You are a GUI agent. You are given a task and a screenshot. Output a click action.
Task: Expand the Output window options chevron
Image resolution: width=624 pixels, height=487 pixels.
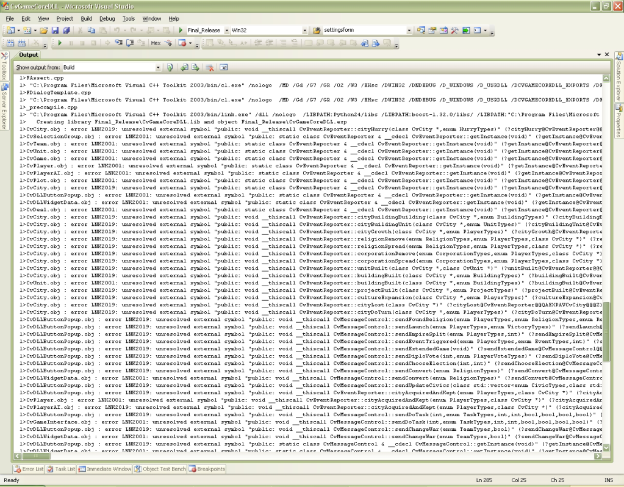tap(600, 55)
